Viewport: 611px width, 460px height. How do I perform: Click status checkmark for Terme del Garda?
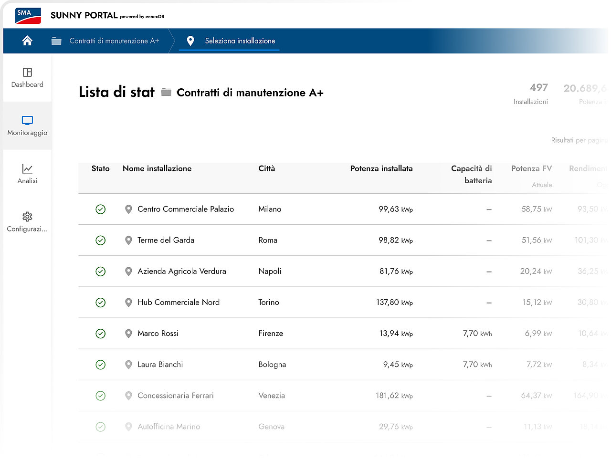tap(100, 240)
